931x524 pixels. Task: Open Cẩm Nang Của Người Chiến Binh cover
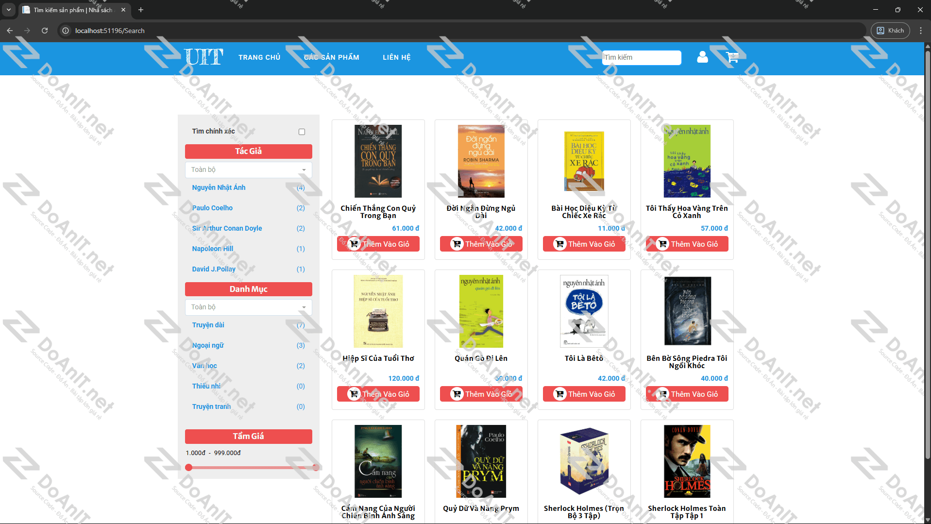pyautogui.click(x=378, y=461)
